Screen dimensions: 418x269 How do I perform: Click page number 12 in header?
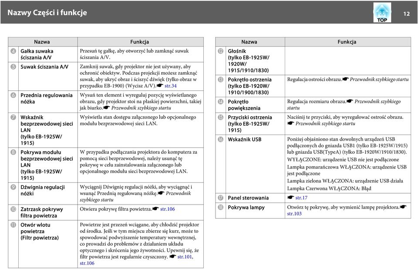point(406,14)
